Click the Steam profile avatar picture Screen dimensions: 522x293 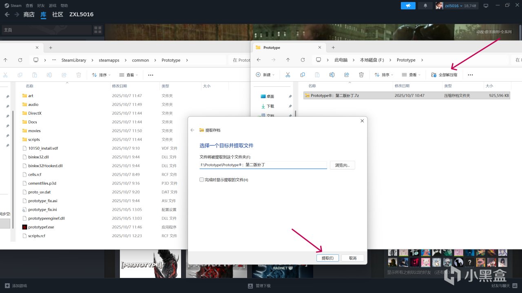point(439,6)
